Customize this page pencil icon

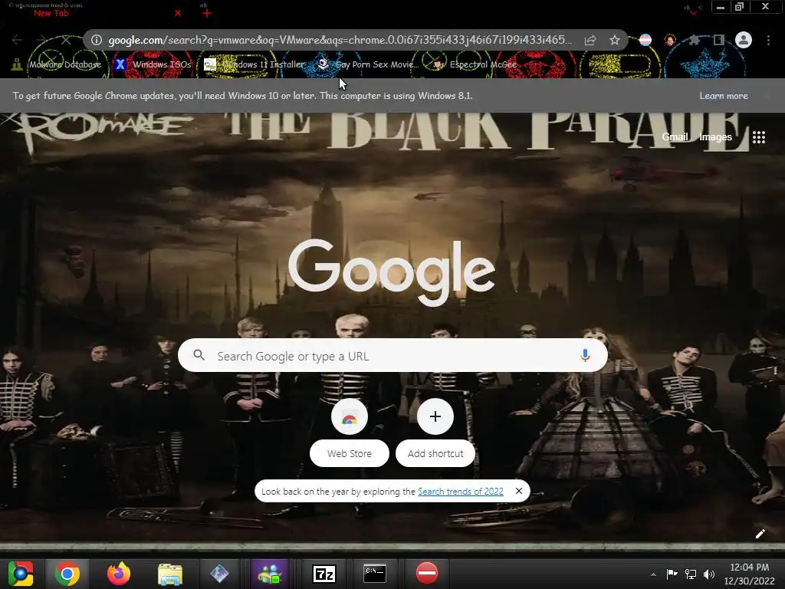[x=760, y=534]
